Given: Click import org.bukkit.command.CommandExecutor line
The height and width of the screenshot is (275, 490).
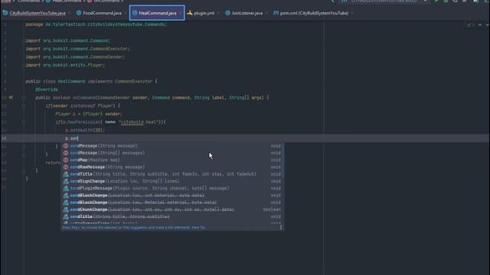Looking at the screenshot, I should [x=78, y=49].
